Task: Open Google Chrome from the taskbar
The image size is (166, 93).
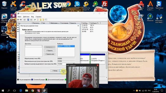Action: 32,90
